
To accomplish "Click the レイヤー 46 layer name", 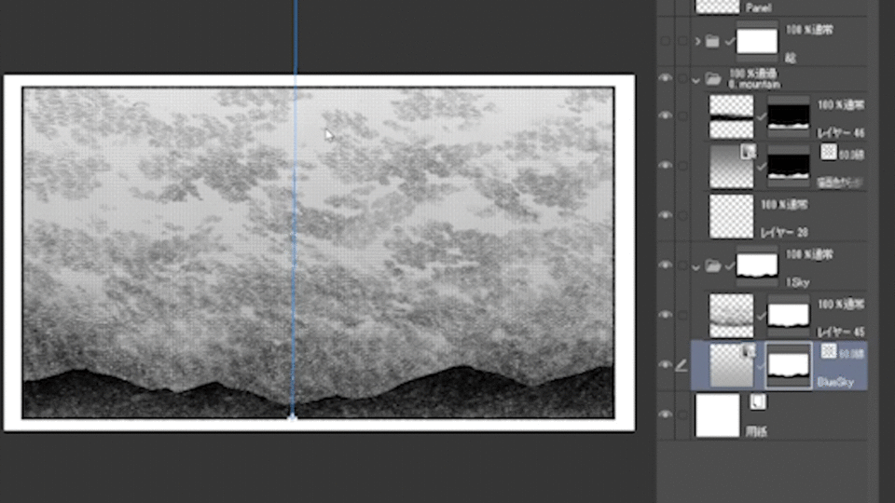I will pos(841,133).
